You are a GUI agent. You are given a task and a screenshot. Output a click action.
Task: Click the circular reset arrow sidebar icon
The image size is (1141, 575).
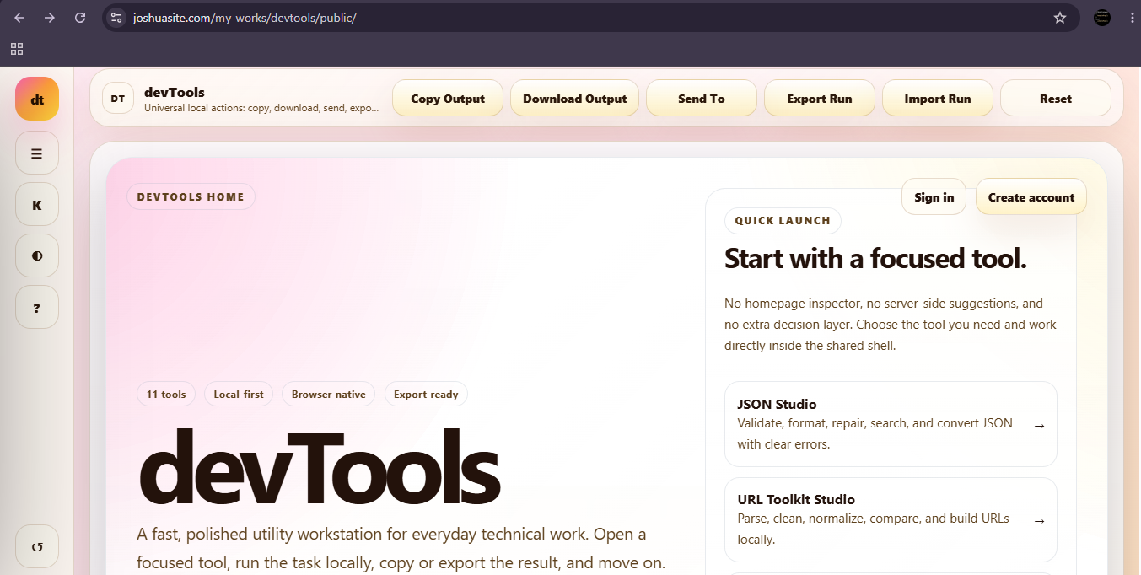(x=37, y=547)
